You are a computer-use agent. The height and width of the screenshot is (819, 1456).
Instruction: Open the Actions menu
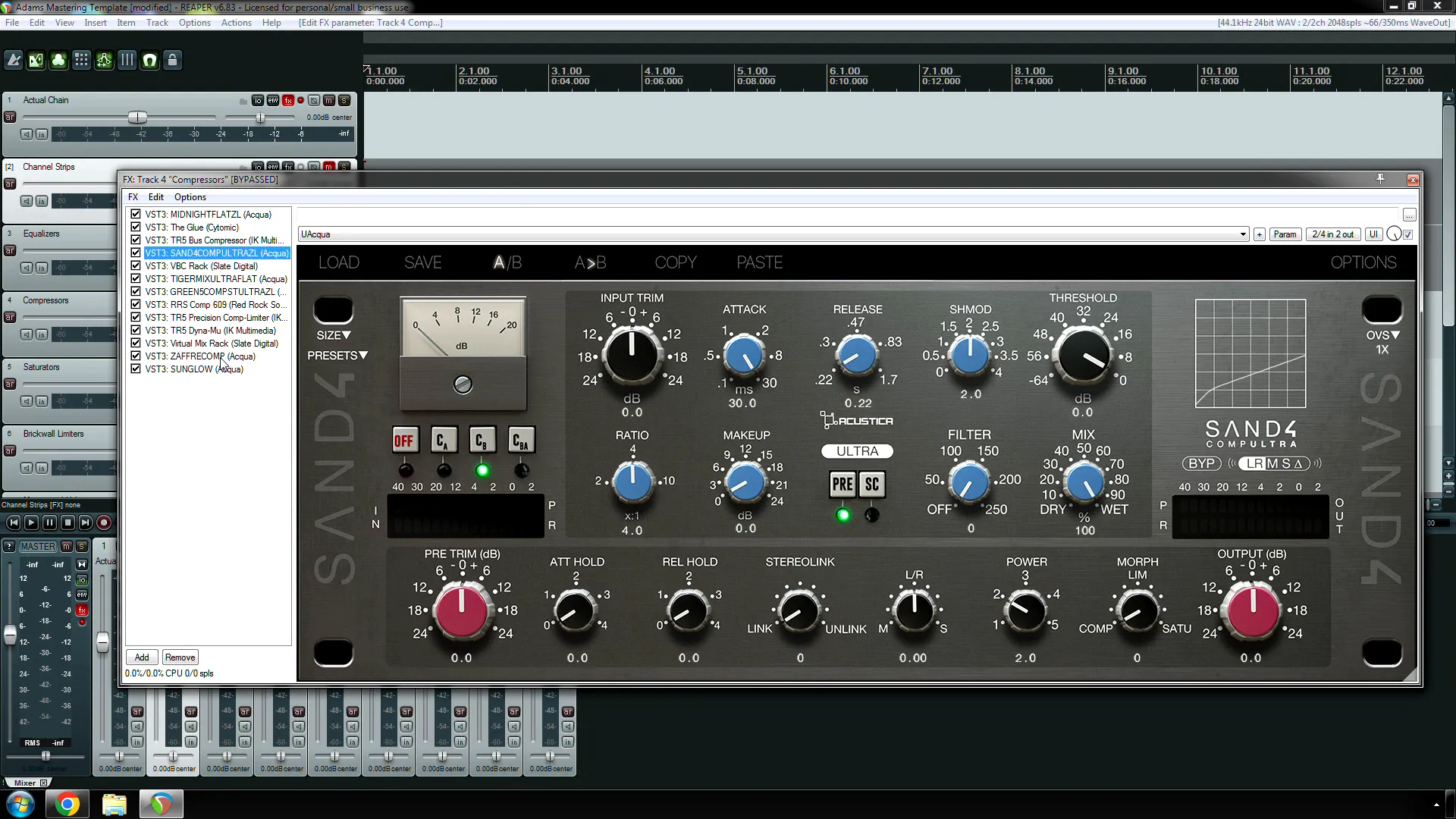[x=236, y=23]
